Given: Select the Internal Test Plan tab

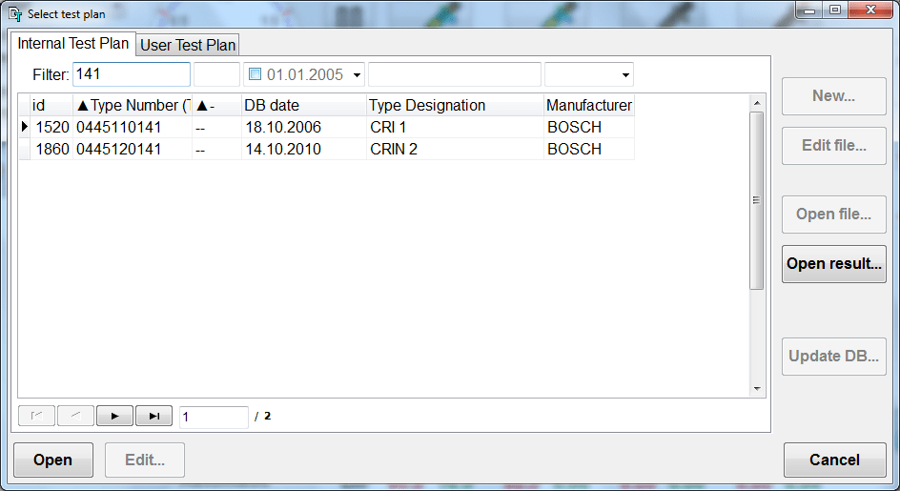Looking at the screenshot, I should (73, 44).
